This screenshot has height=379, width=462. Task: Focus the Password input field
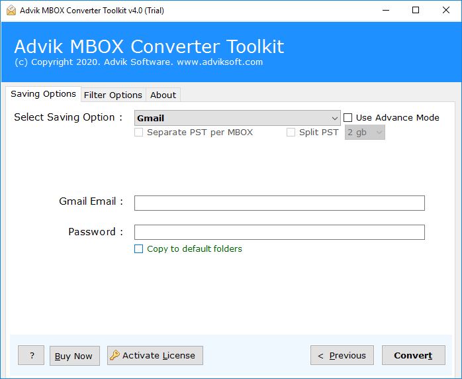pos(279,232)
